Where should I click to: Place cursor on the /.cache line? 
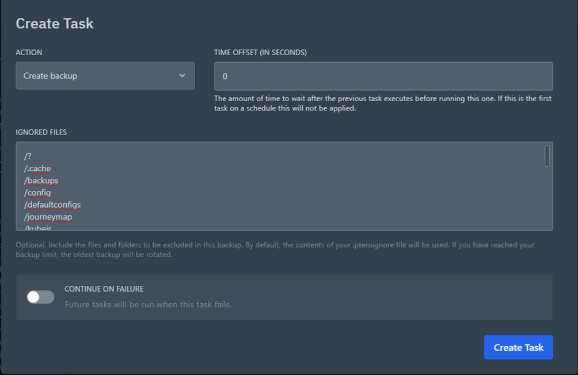coord(37,169)
